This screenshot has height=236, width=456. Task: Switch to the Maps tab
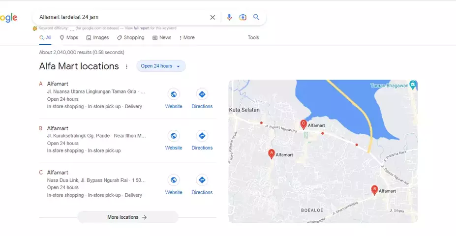69,37
